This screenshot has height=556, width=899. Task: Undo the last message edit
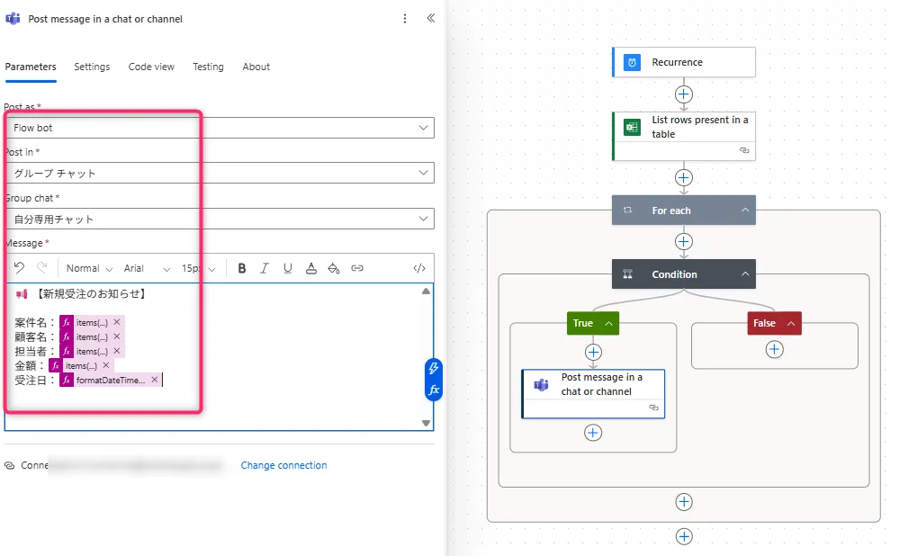19,268
